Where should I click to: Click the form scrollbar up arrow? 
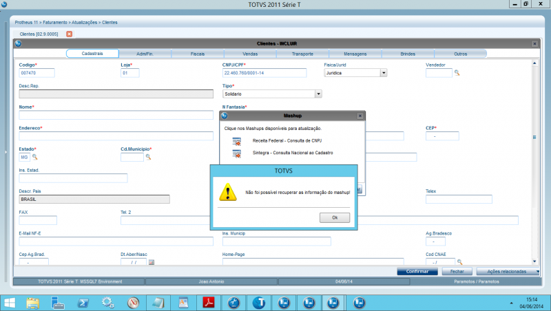[534, 63]
